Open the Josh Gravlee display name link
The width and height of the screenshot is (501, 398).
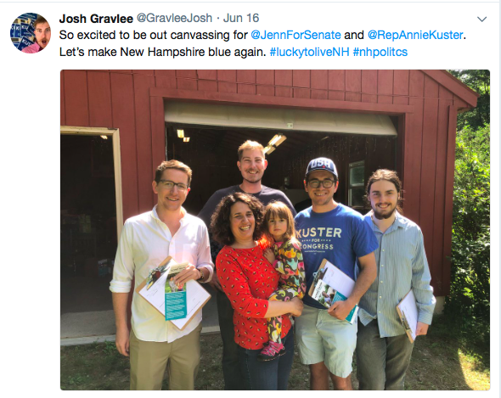tap(96, 19)
